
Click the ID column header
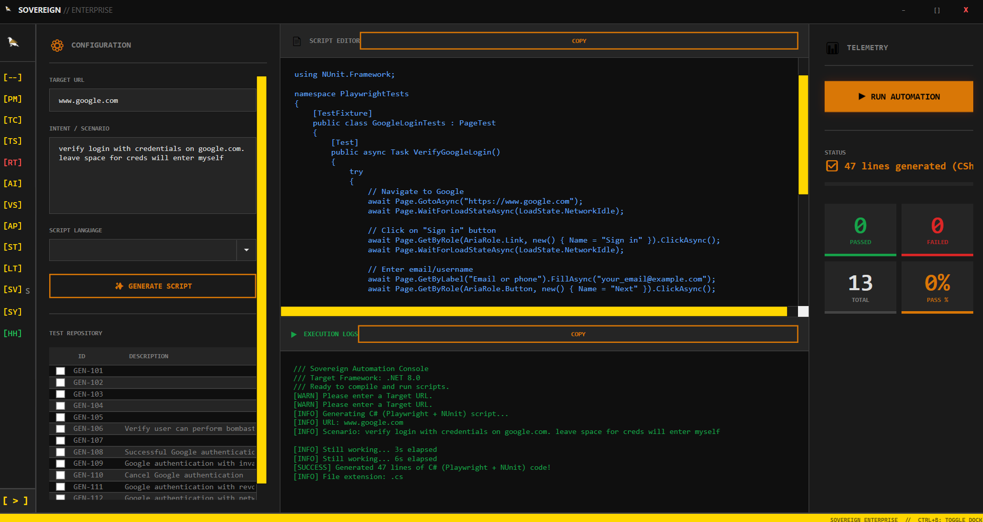point(81,356)
